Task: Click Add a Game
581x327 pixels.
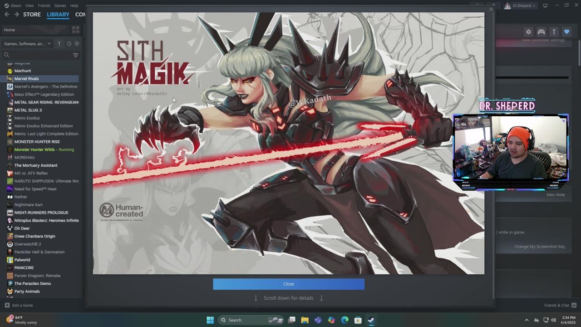Action: click(x=19, y=305)
